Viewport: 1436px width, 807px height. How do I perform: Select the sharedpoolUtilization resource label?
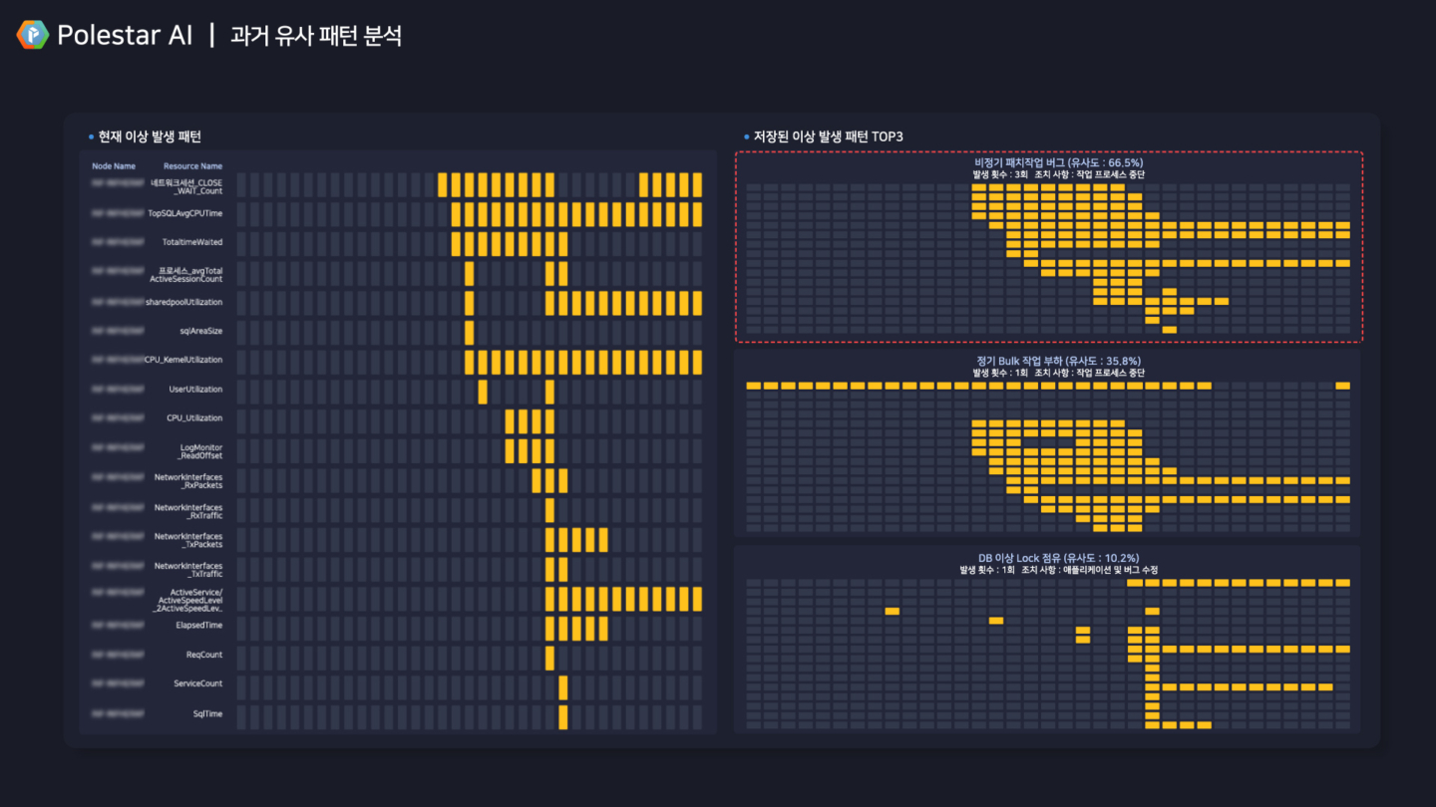[183, 302]
